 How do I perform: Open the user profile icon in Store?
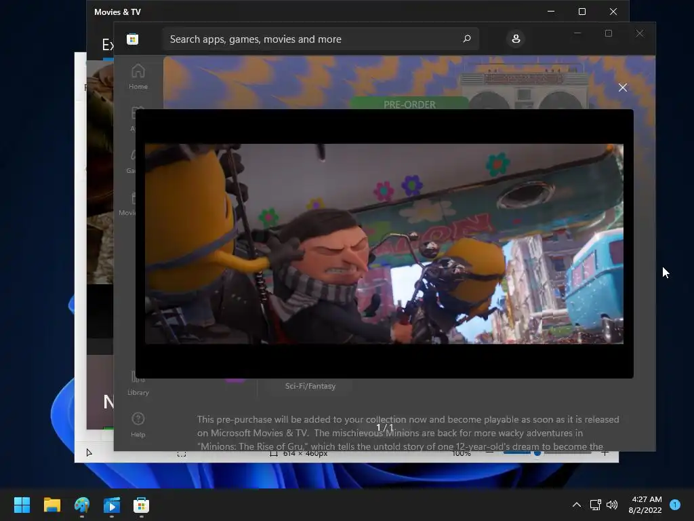tap(516, 39)
